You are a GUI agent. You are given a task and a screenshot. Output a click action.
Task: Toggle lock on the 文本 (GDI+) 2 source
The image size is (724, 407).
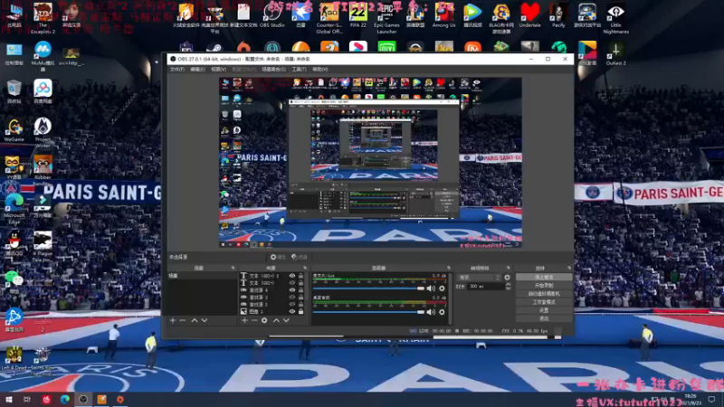coord(301,276)
